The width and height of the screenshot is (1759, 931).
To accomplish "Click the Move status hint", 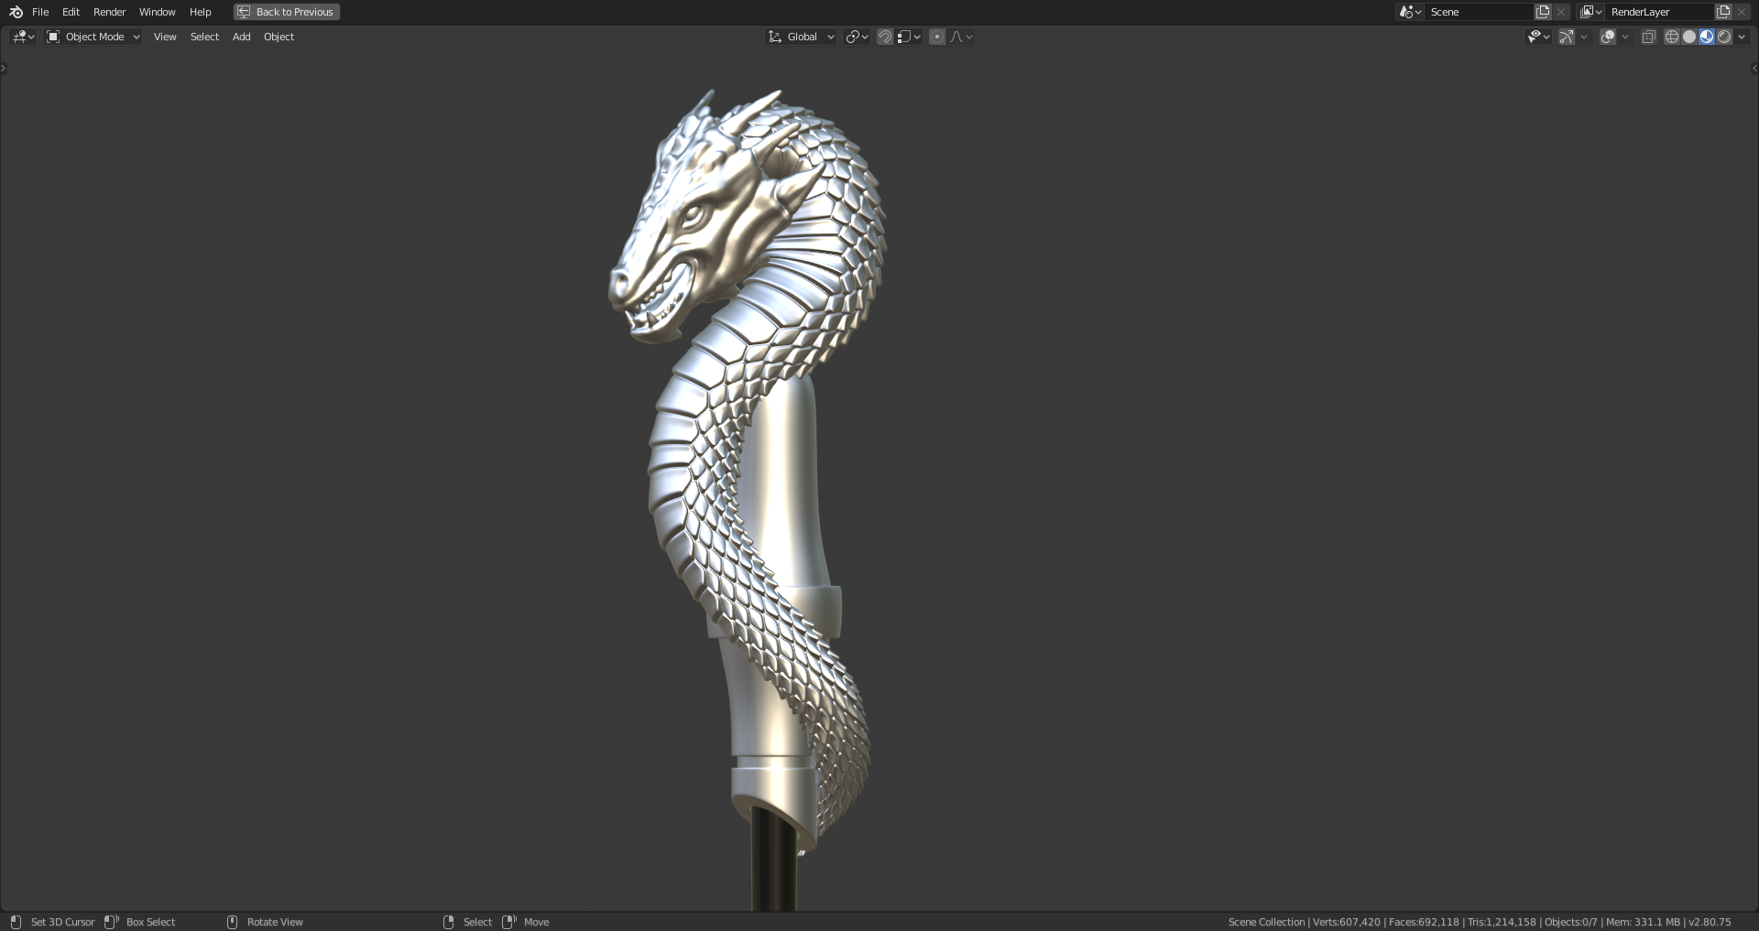I will [x=536, y=922].
